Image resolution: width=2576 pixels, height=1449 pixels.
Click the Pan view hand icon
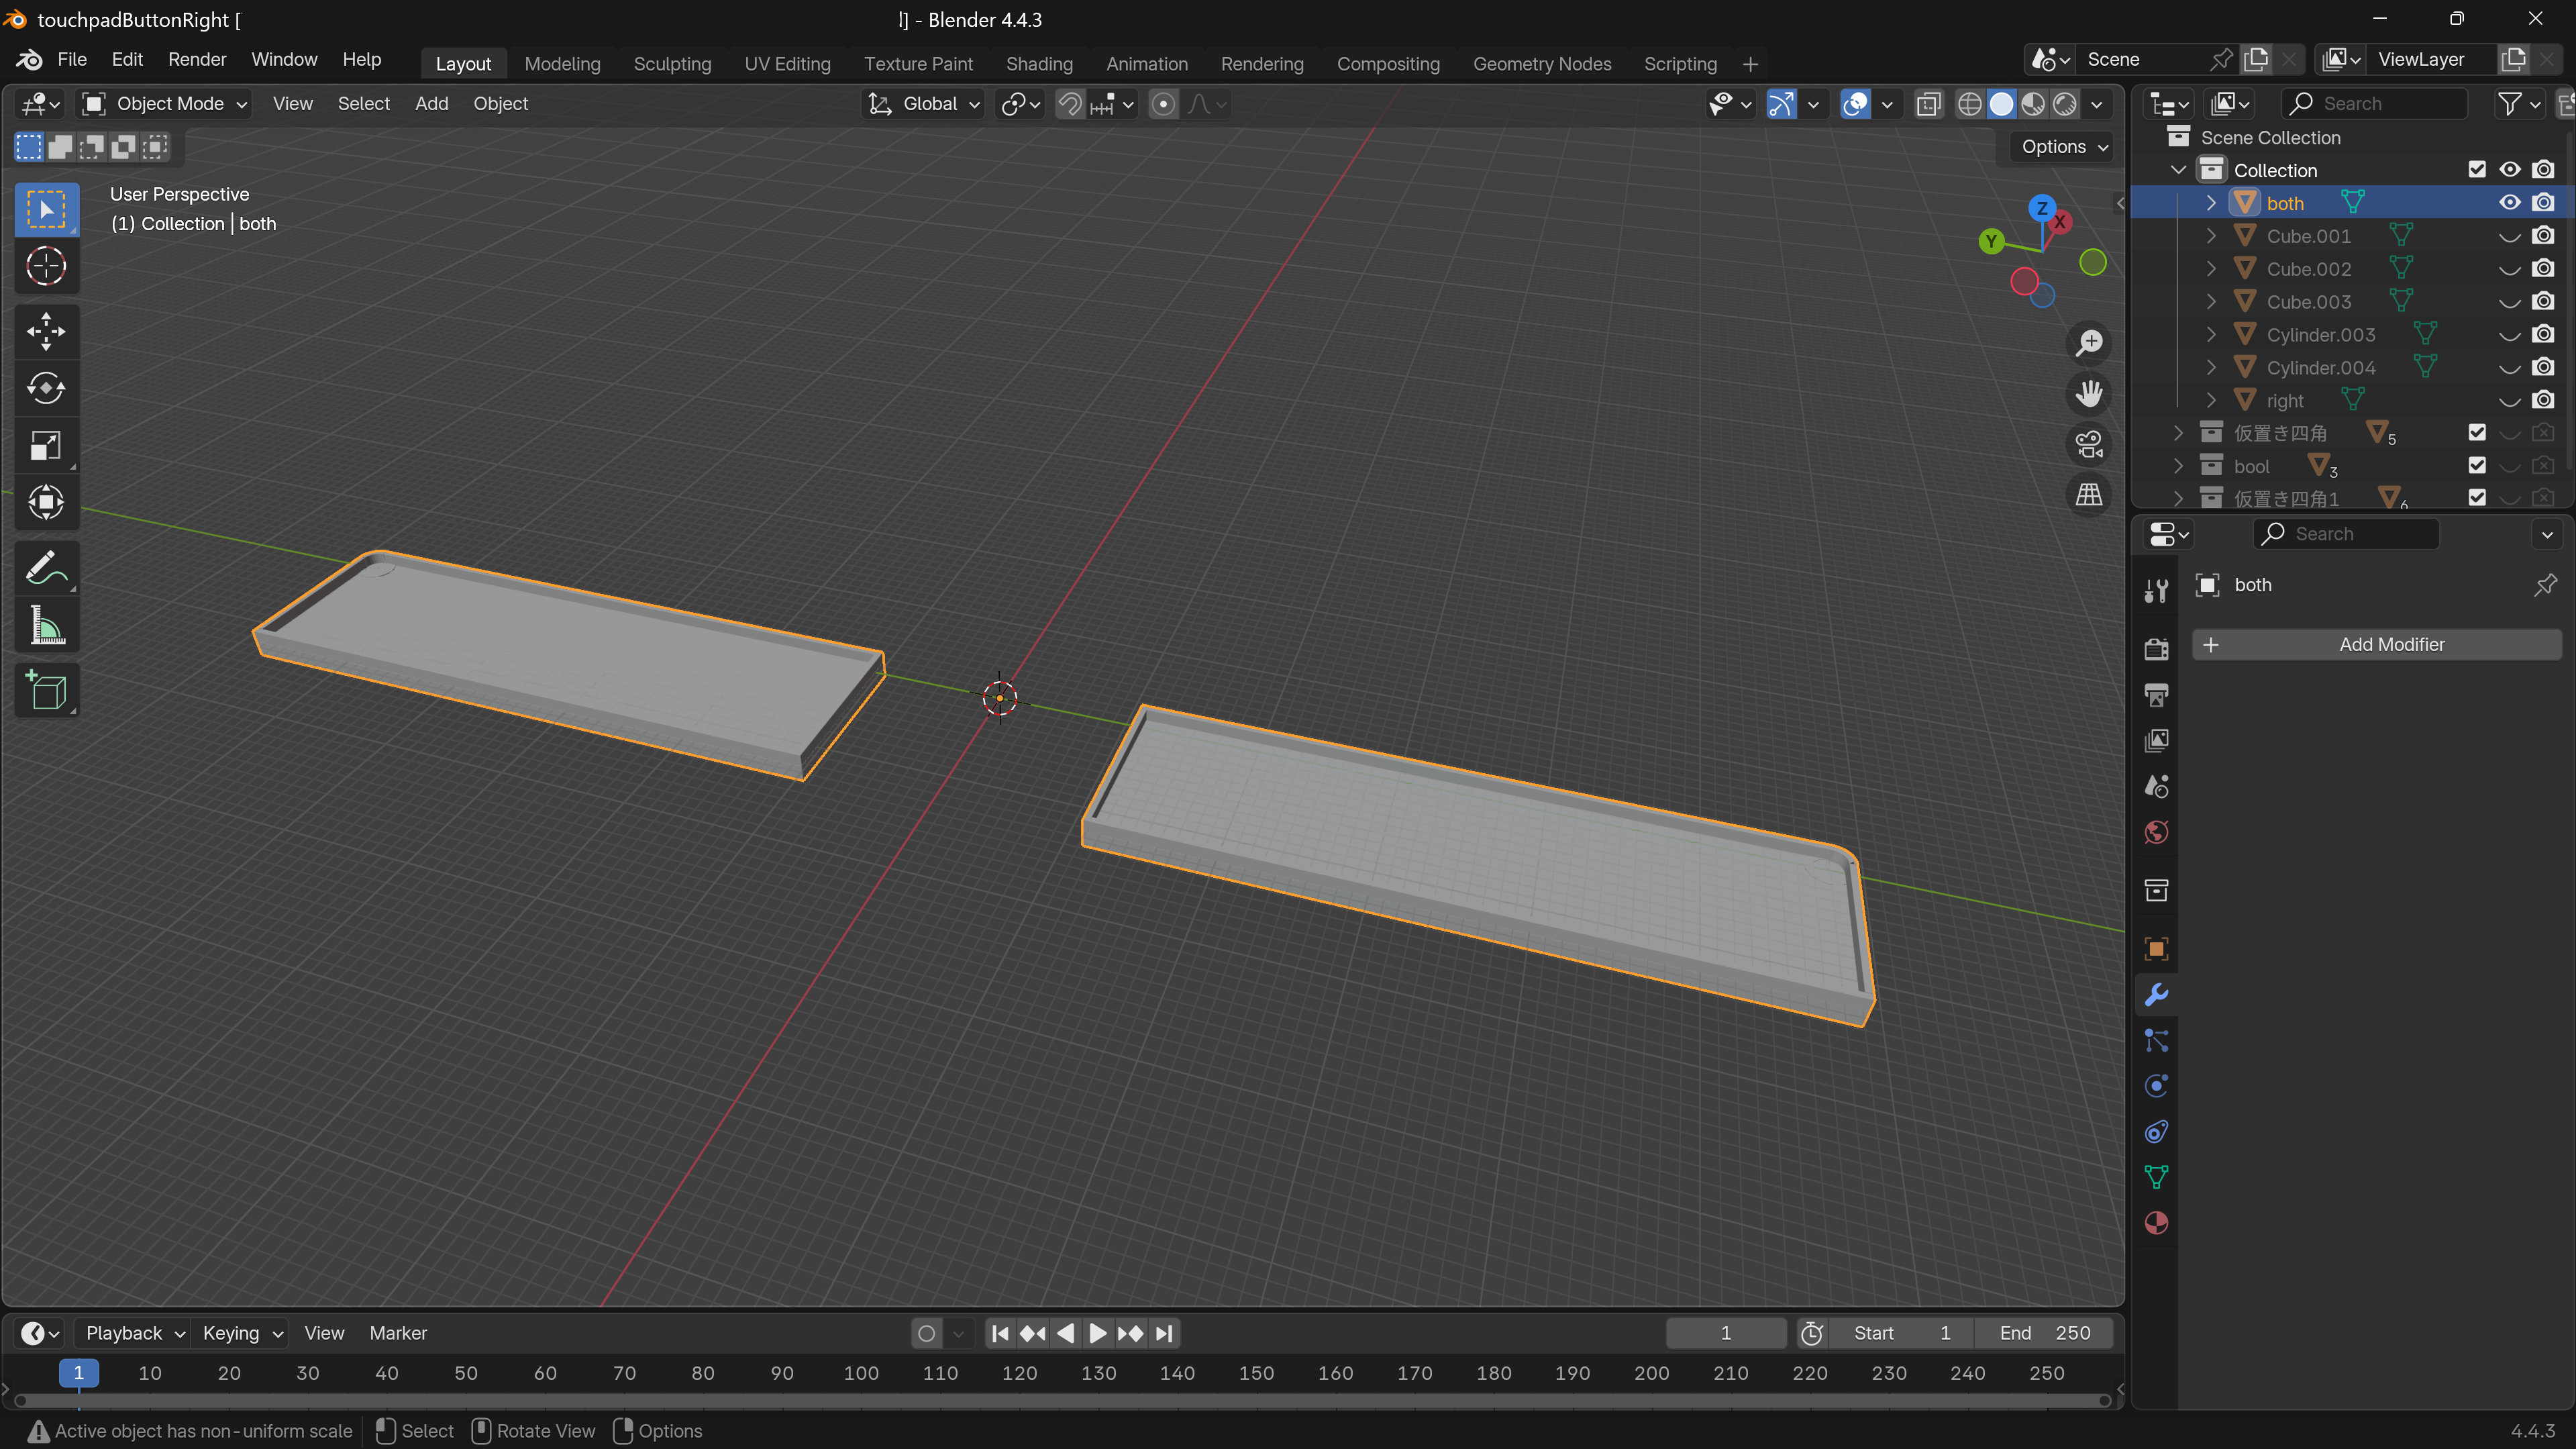[x=2089, y=393]
